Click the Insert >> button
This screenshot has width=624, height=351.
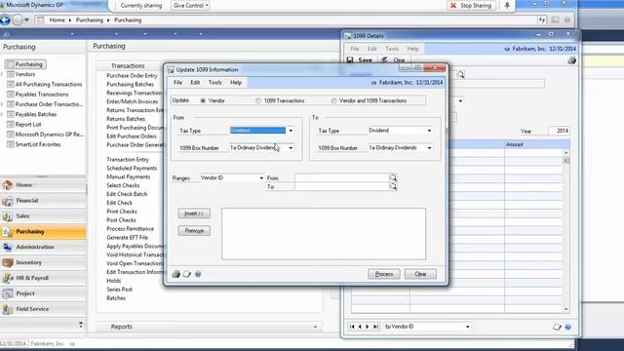pos(194,214)
